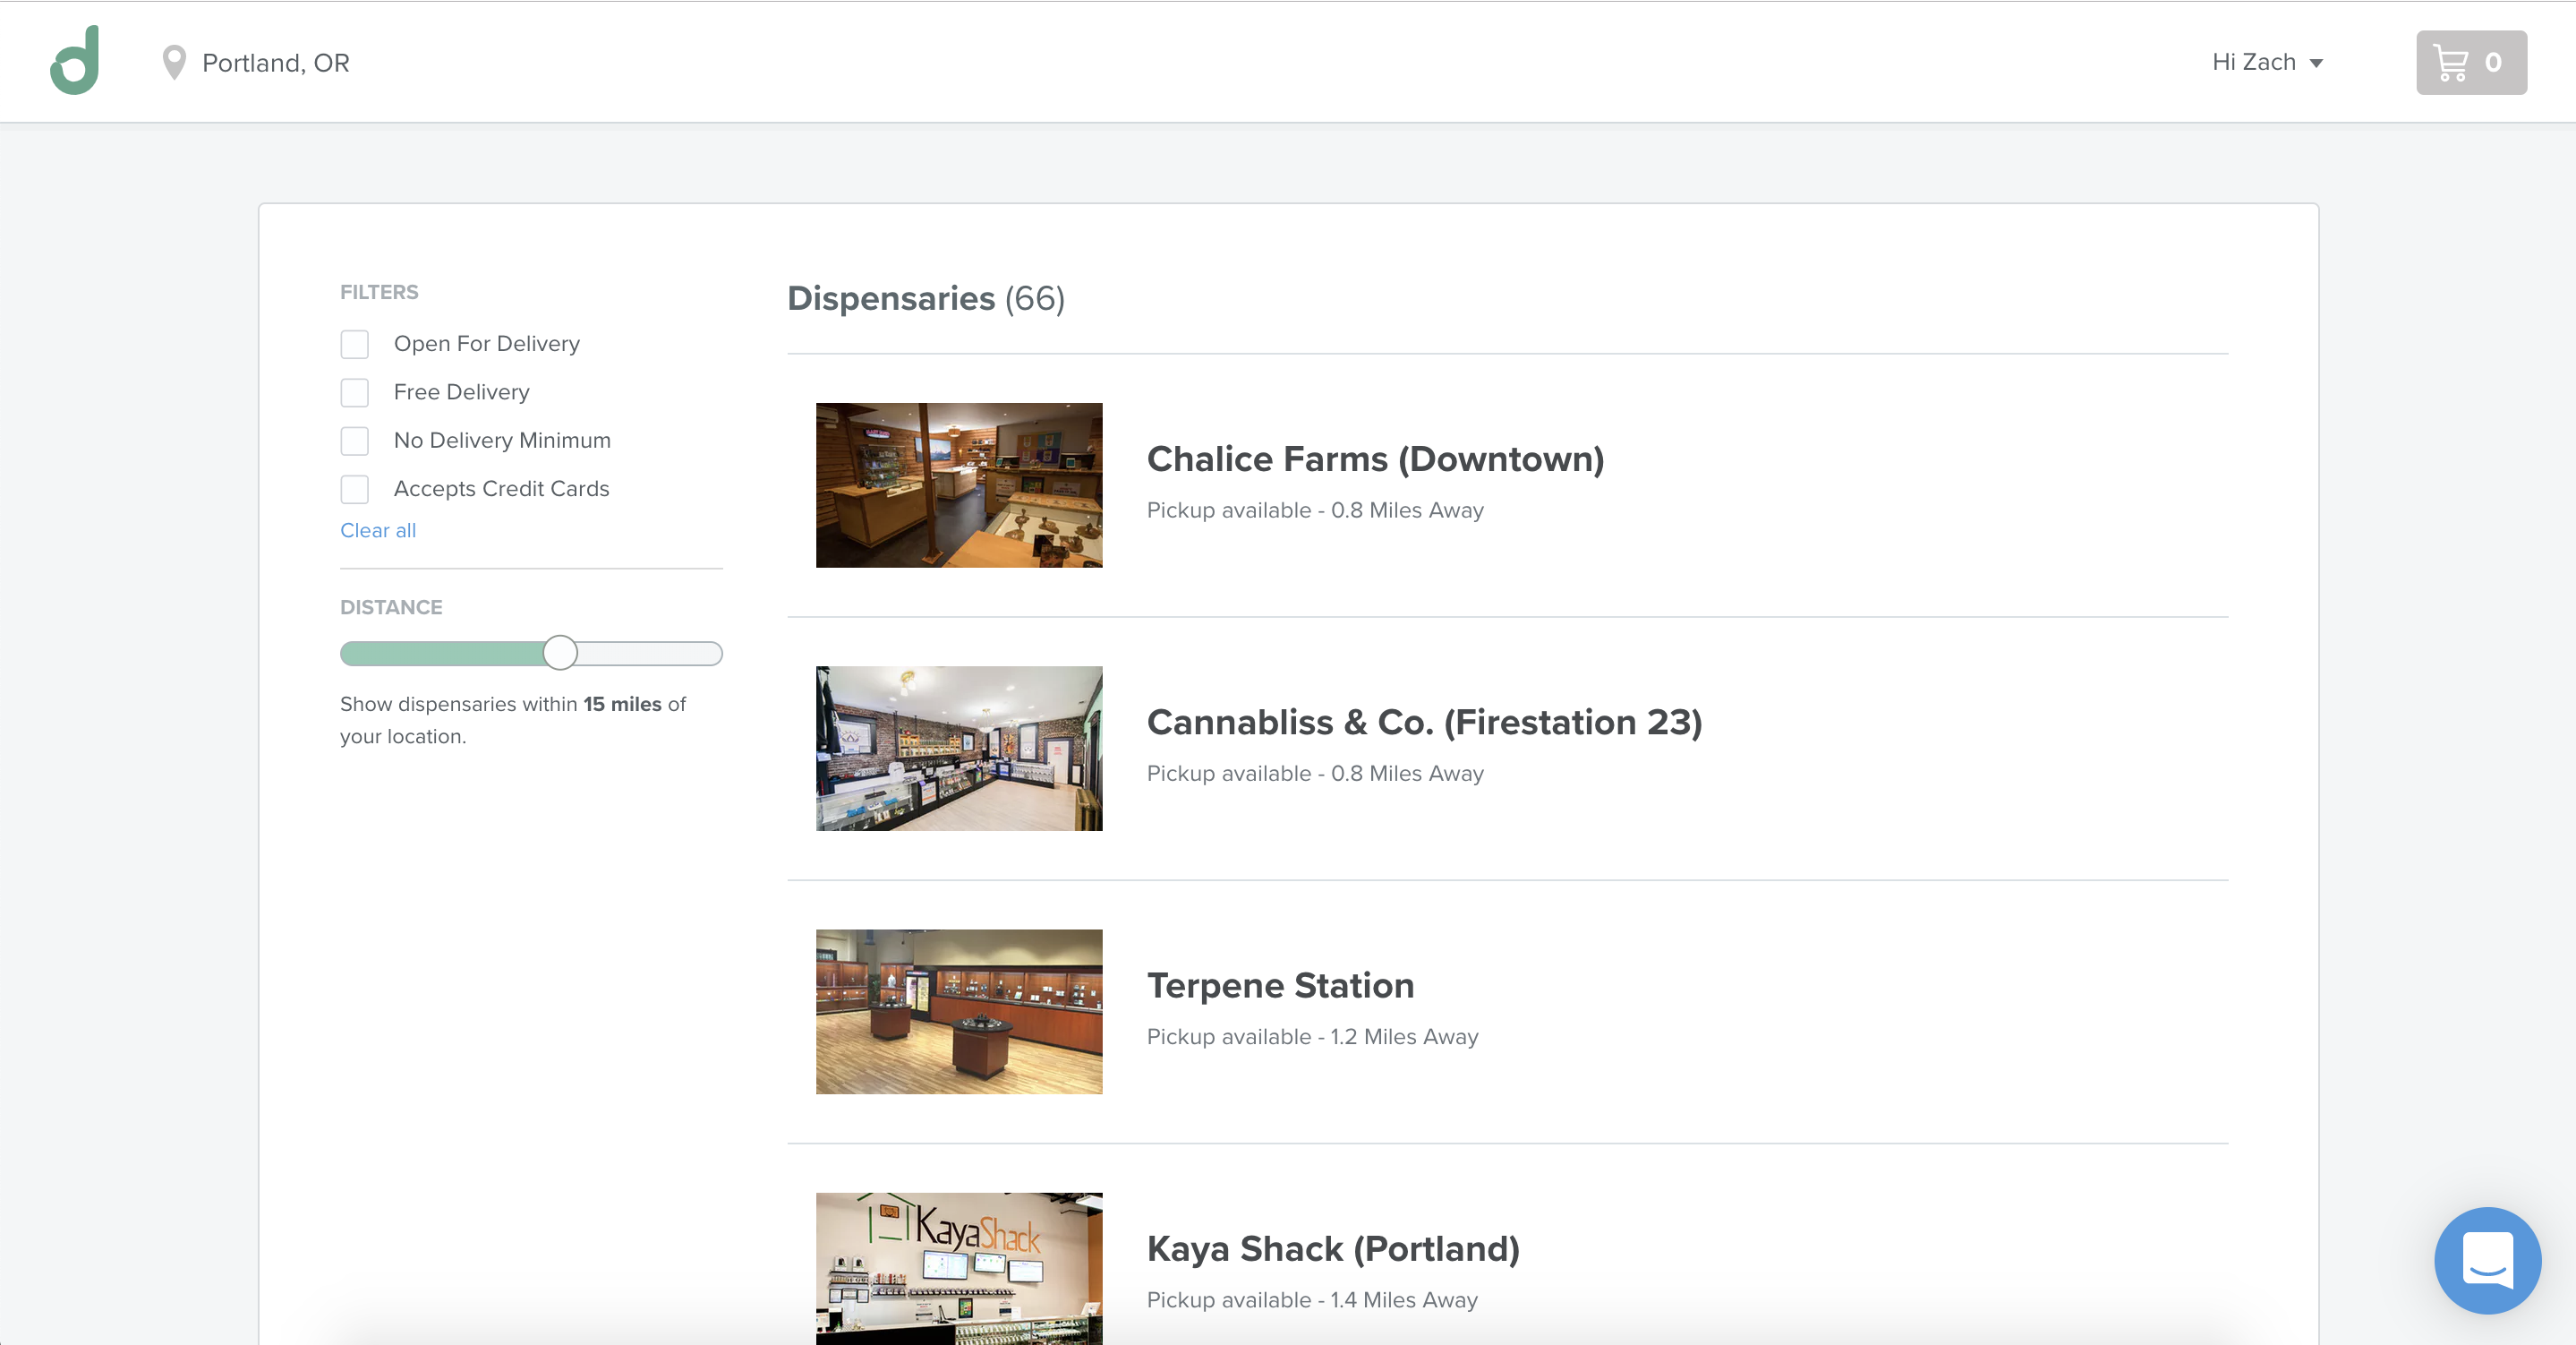Enable the Open For Delivery filter
Viewport: 2576px width, 1345px height.
(x=355, y=344)
